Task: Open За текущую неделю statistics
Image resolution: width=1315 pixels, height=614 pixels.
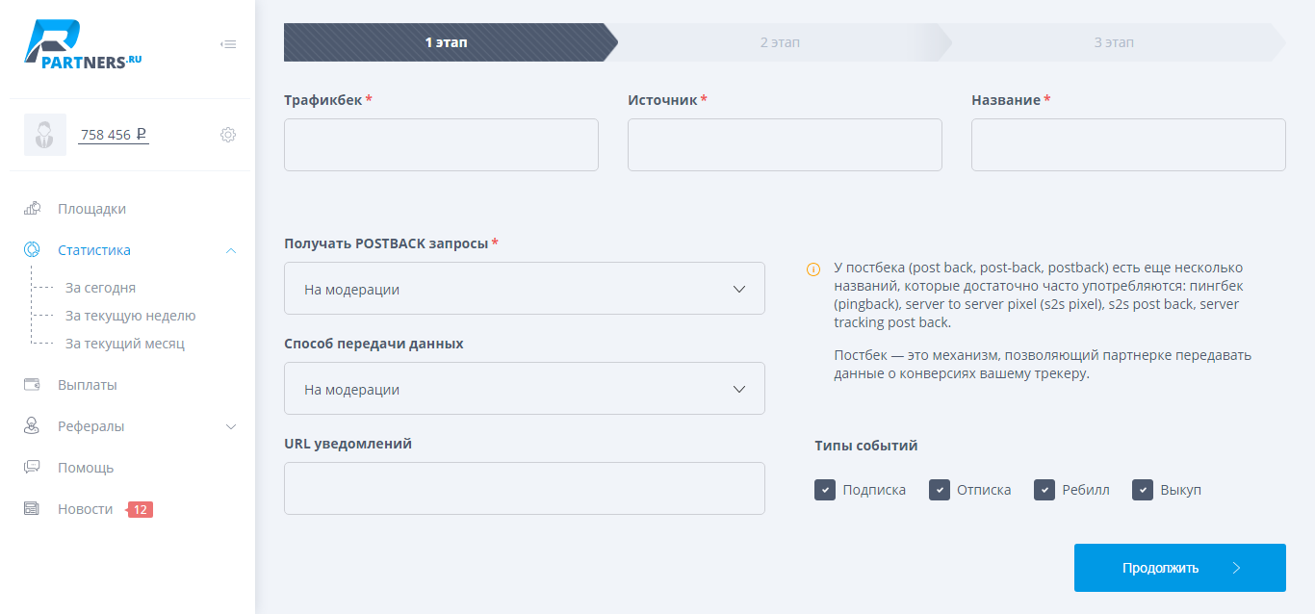Action: (130, 316)
